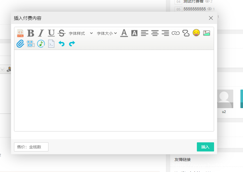Attach a file with paperclip icon
The image size is (243, 172).
[x=20, y=44]
